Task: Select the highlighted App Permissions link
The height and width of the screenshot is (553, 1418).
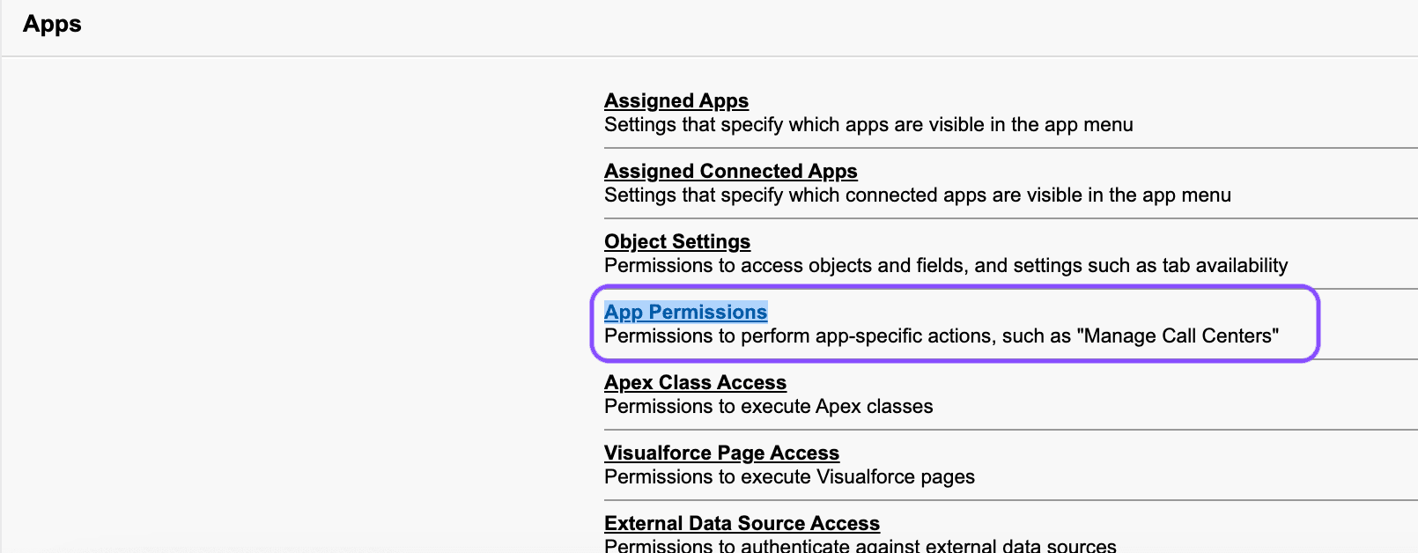Action: tap(686, 312)
